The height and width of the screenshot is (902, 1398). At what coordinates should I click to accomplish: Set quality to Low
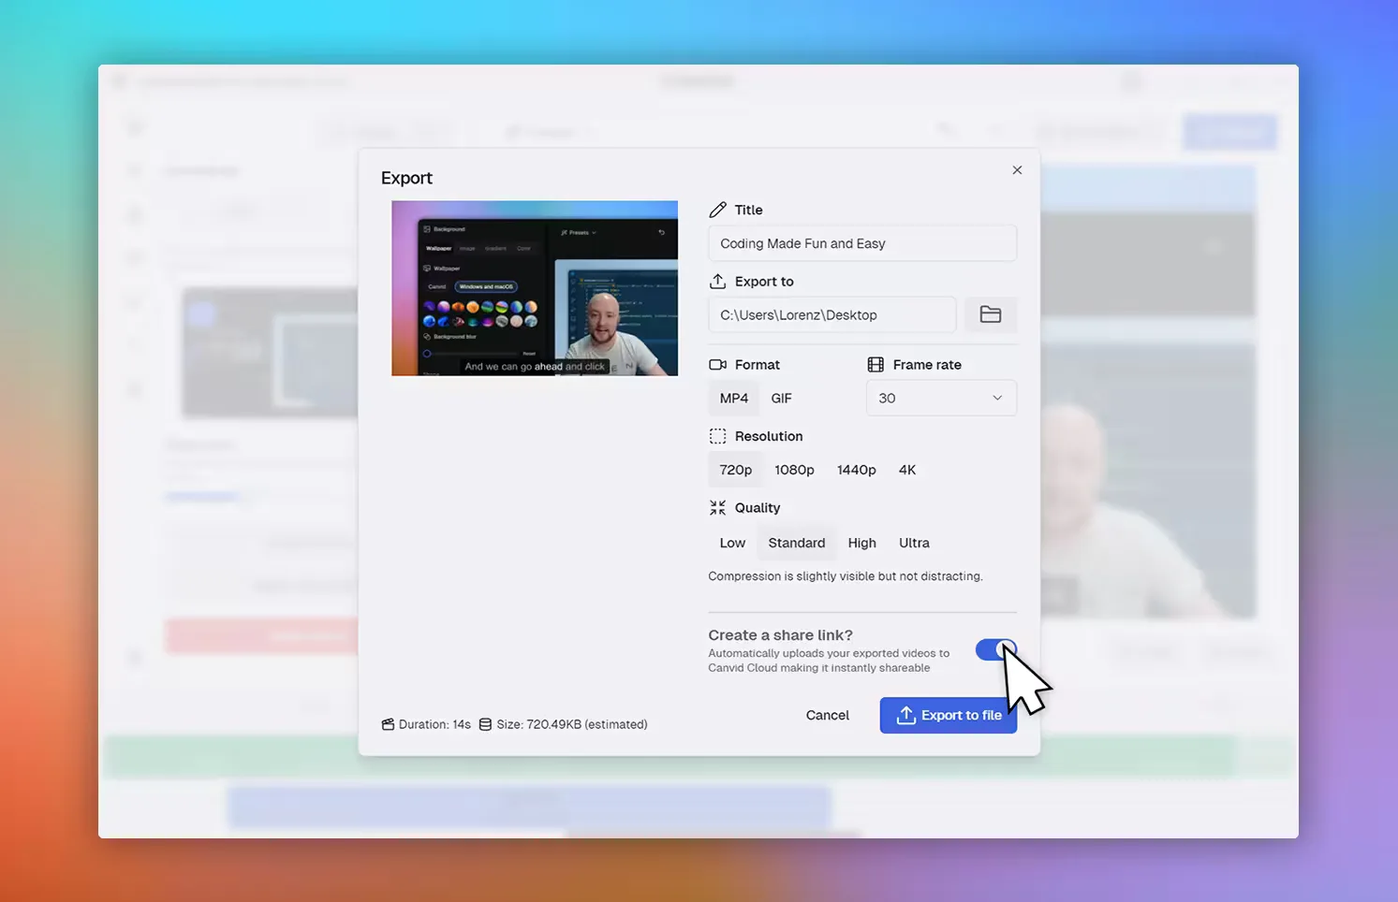(732, 543)
